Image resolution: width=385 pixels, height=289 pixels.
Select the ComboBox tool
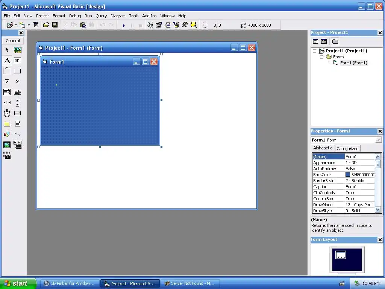tap(7, 92)
